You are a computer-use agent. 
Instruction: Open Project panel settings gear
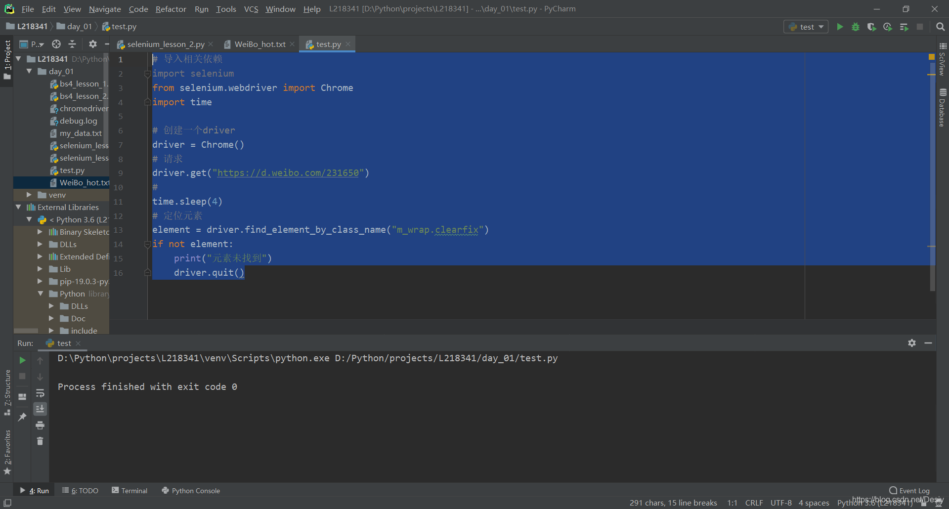pyautogui.click(x=92, y=44)
